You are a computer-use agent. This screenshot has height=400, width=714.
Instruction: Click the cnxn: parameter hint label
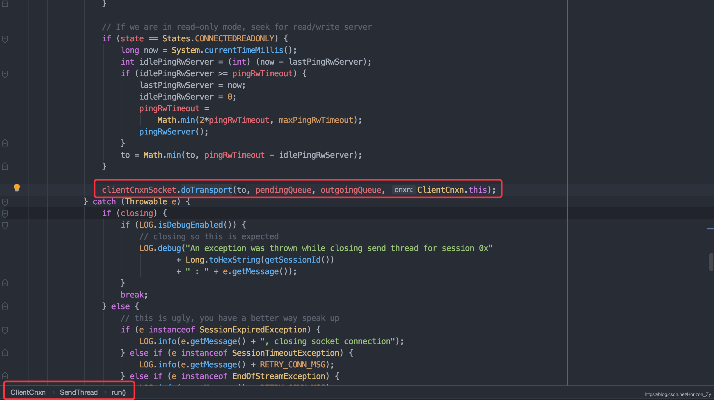click(403, 190)
